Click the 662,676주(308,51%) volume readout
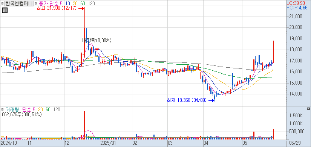This screenshot has height=147, width=311. pyautogui.click(x=21, y=114)
